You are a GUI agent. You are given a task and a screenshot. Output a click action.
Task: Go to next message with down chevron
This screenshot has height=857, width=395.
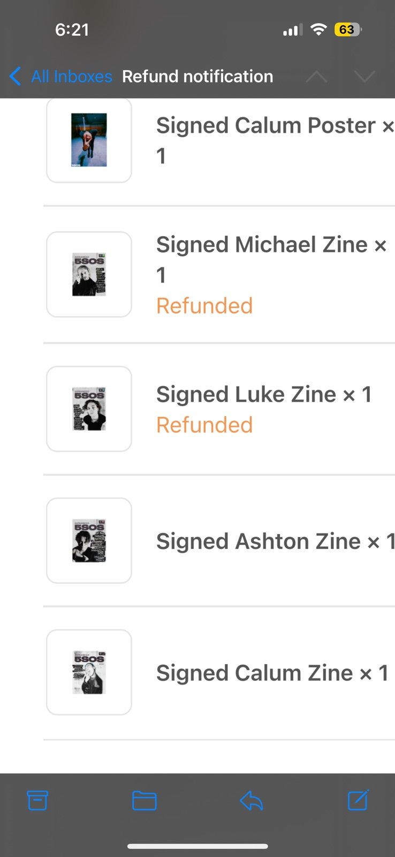click(365, 77)
